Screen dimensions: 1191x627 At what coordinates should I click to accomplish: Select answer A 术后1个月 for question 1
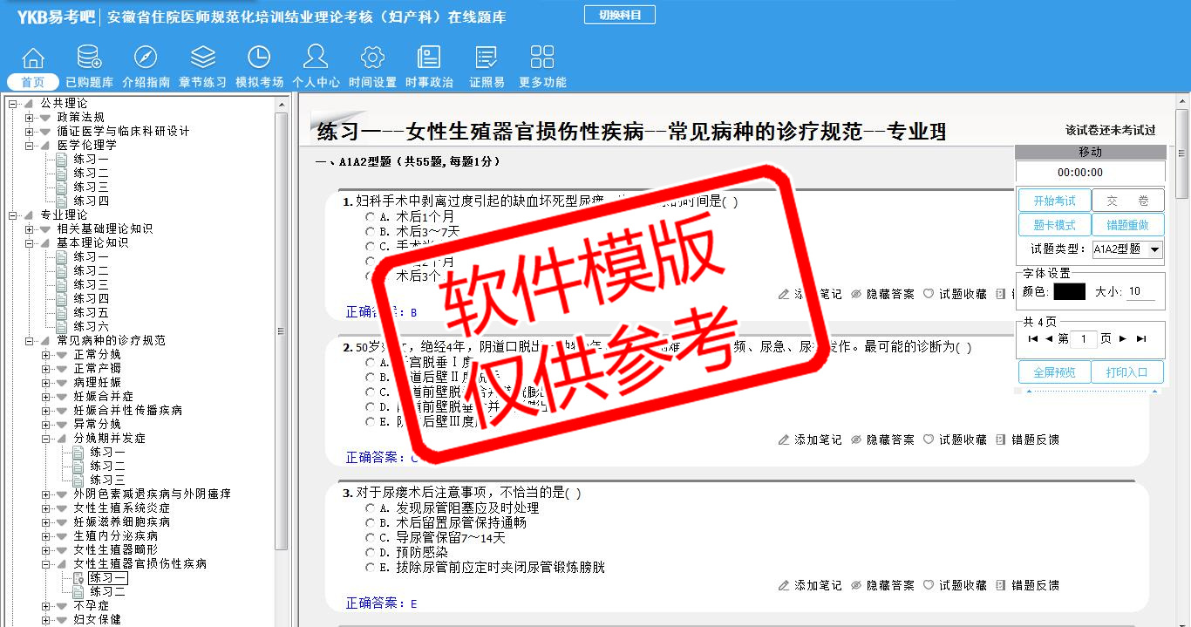click(x=371, y=216)
